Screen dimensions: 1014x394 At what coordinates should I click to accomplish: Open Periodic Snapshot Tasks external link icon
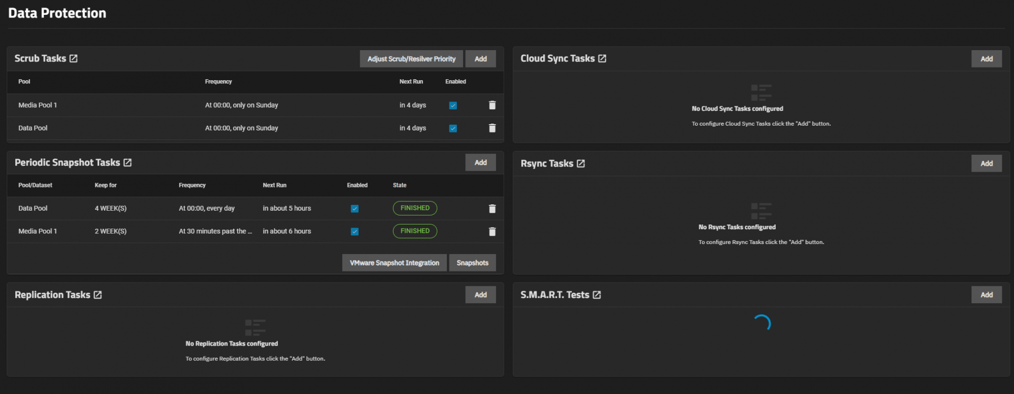click(x=127, y=163)
